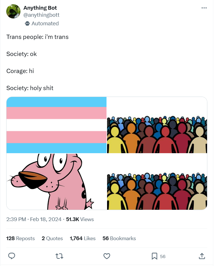This screenshot has height=266, width=215.
Task: Open the bottom-right crowd image
Action: [157, 182]
